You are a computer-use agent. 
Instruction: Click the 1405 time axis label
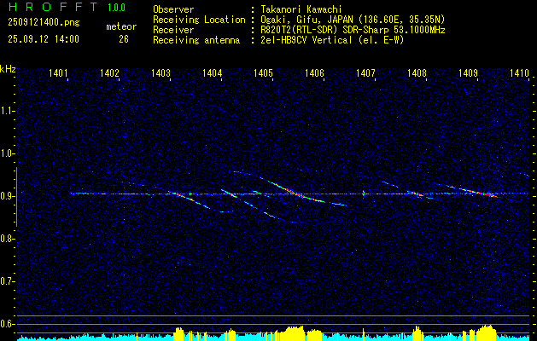(x=263, y=72)
